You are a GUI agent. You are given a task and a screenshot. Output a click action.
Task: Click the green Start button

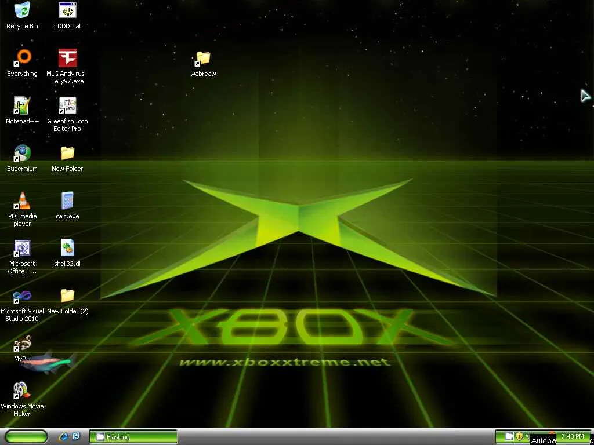26,437
